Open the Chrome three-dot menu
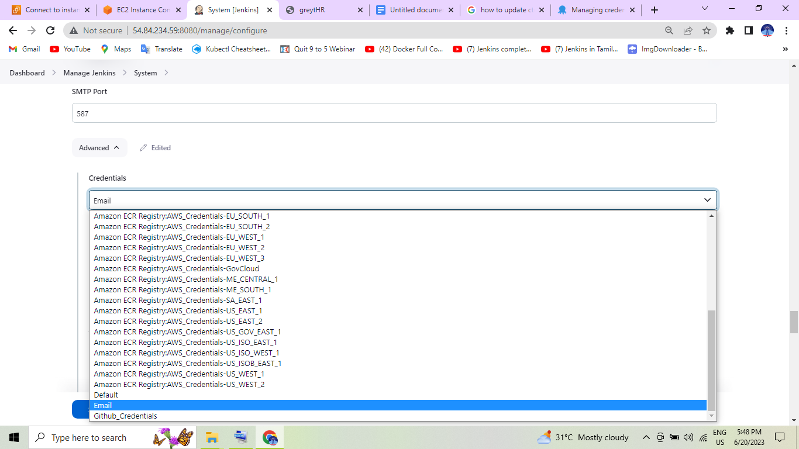 [786, 30]
